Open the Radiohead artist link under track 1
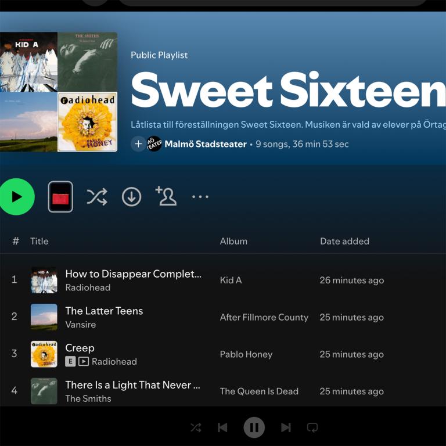This screenshot has width=446, height=446. [x=88, y=287]
